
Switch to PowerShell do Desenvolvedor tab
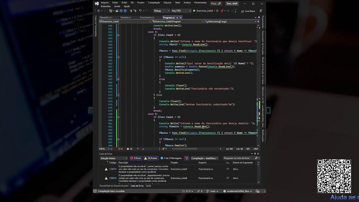point(114,186)
